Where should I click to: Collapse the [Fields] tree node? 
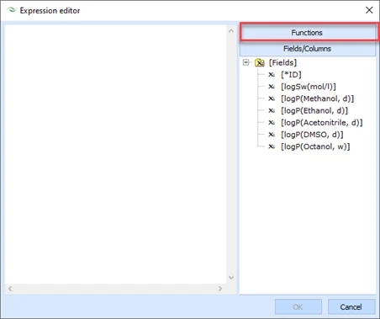[x=245, y=62]
